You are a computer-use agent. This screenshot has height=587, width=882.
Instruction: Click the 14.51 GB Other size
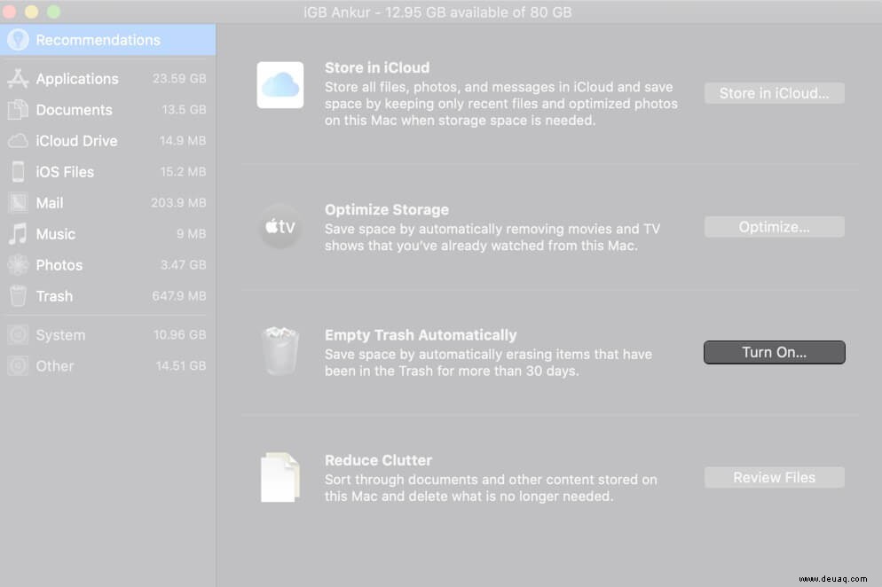pos(181,365)
